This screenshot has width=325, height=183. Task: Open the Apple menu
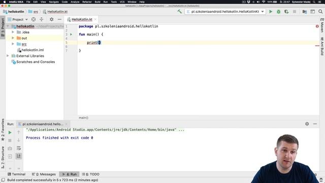point(5,2)
